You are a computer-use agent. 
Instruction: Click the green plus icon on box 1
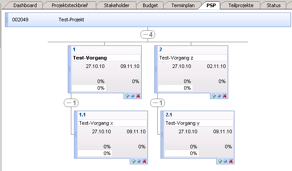pyautogui.click(x=127, y=95)
